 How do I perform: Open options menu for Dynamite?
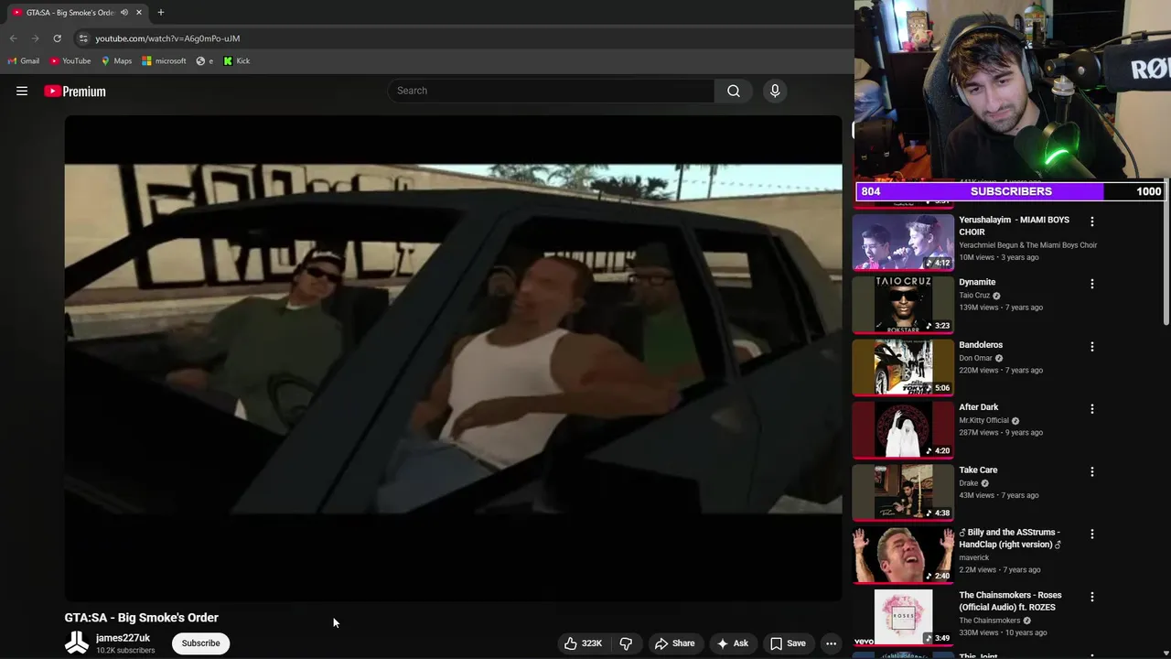click(1091, 284)
